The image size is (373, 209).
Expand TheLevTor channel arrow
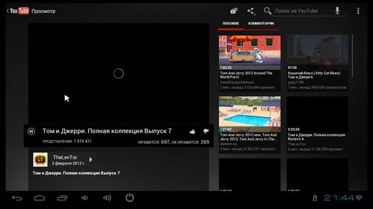click(91, 160)
